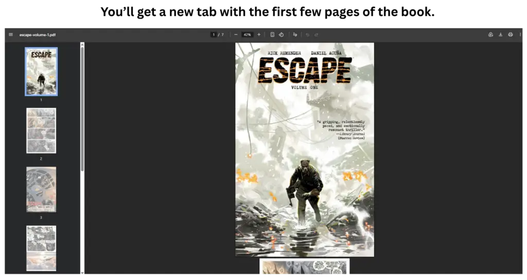
Task: Click the partially visible second page
Action: 305,266
